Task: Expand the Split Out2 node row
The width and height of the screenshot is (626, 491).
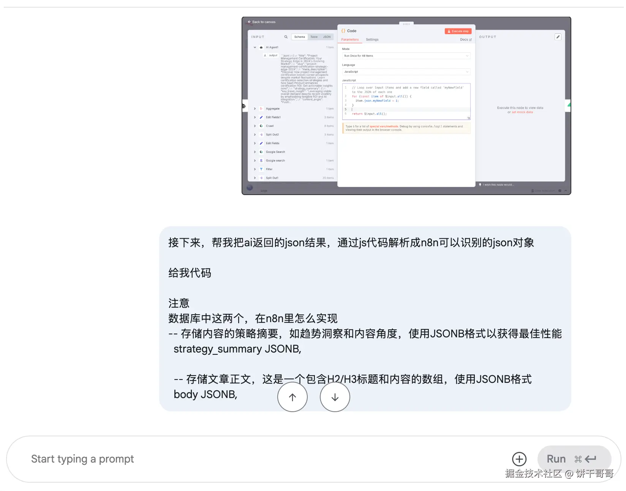Action: (255, 135)
